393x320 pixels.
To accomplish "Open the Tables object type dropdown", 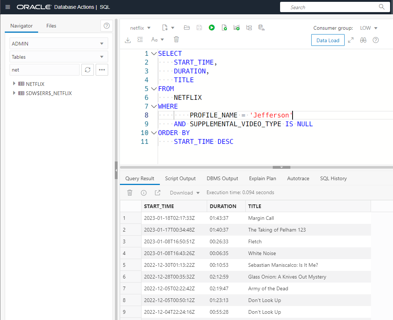I will coord(59,57).
